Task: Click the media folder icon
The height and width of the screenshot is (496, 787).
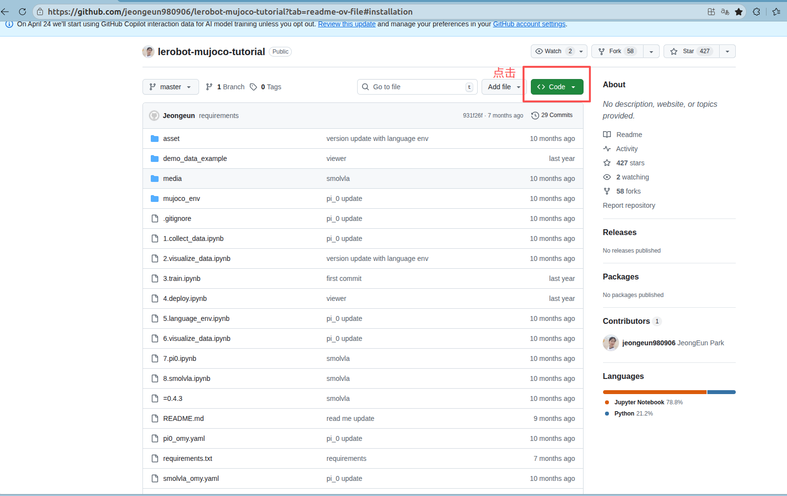Action: [155, 179]
